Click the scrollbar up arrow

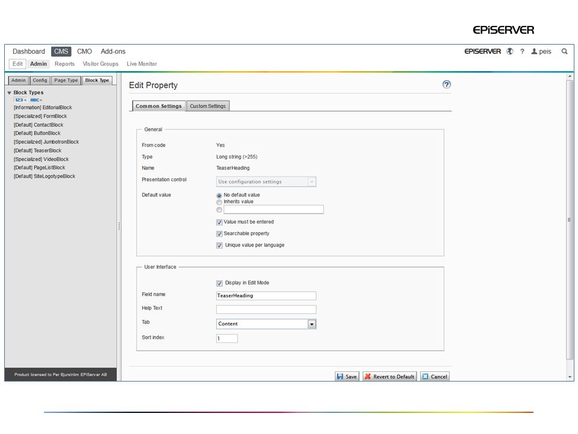click(570, 76)
